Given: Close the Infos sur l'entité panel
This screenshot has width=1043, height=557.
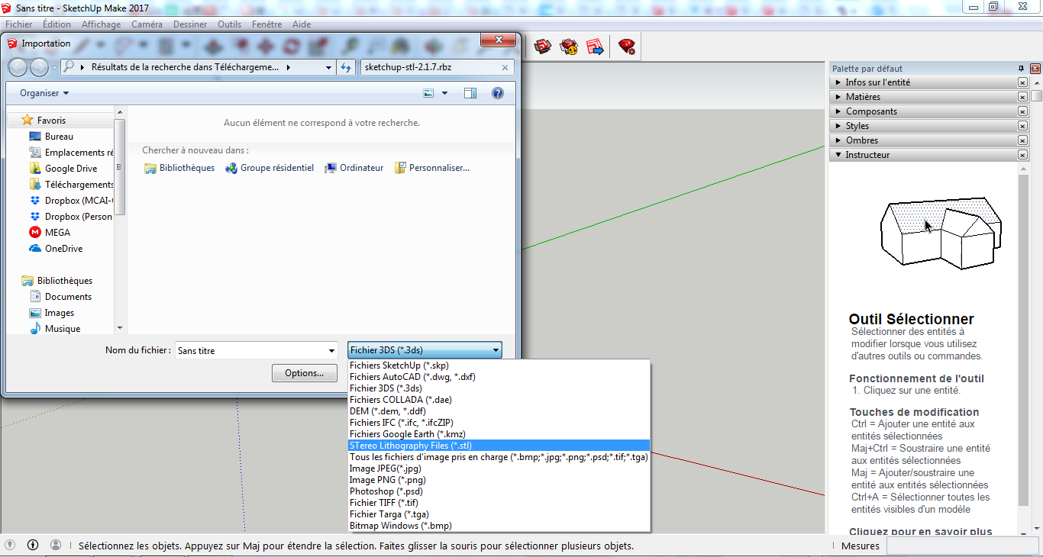Looking at the screenshot, I should pos(1022,82).
